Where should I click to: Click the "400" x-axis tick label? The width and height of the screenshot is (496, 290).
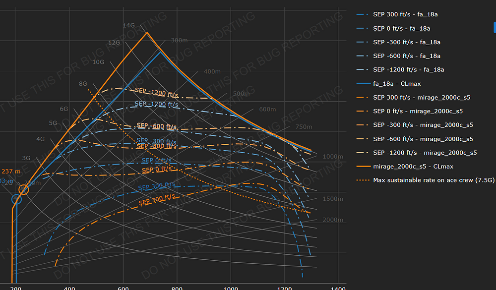coord(69,288)
